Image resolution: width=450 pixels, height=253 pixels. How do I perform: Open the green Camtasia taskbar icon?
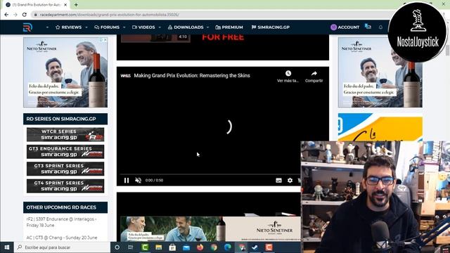click(145, 247)
